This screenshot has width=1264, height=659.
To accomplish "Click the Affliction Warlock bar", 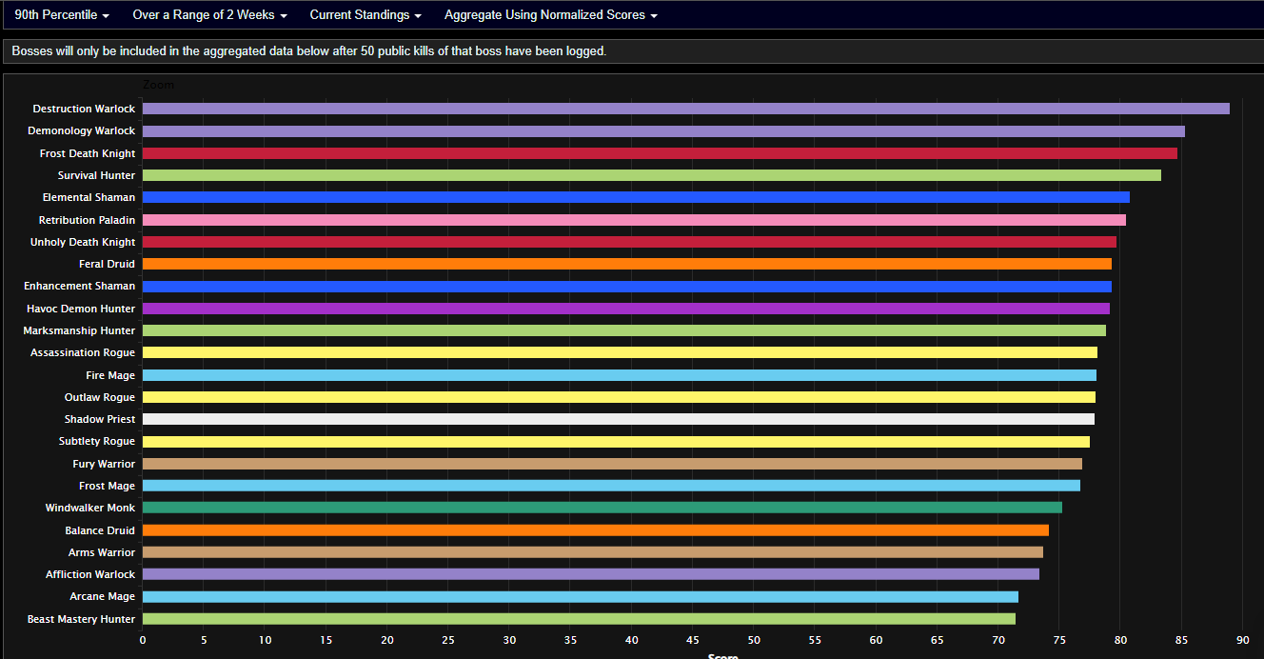I will (591, 574).
